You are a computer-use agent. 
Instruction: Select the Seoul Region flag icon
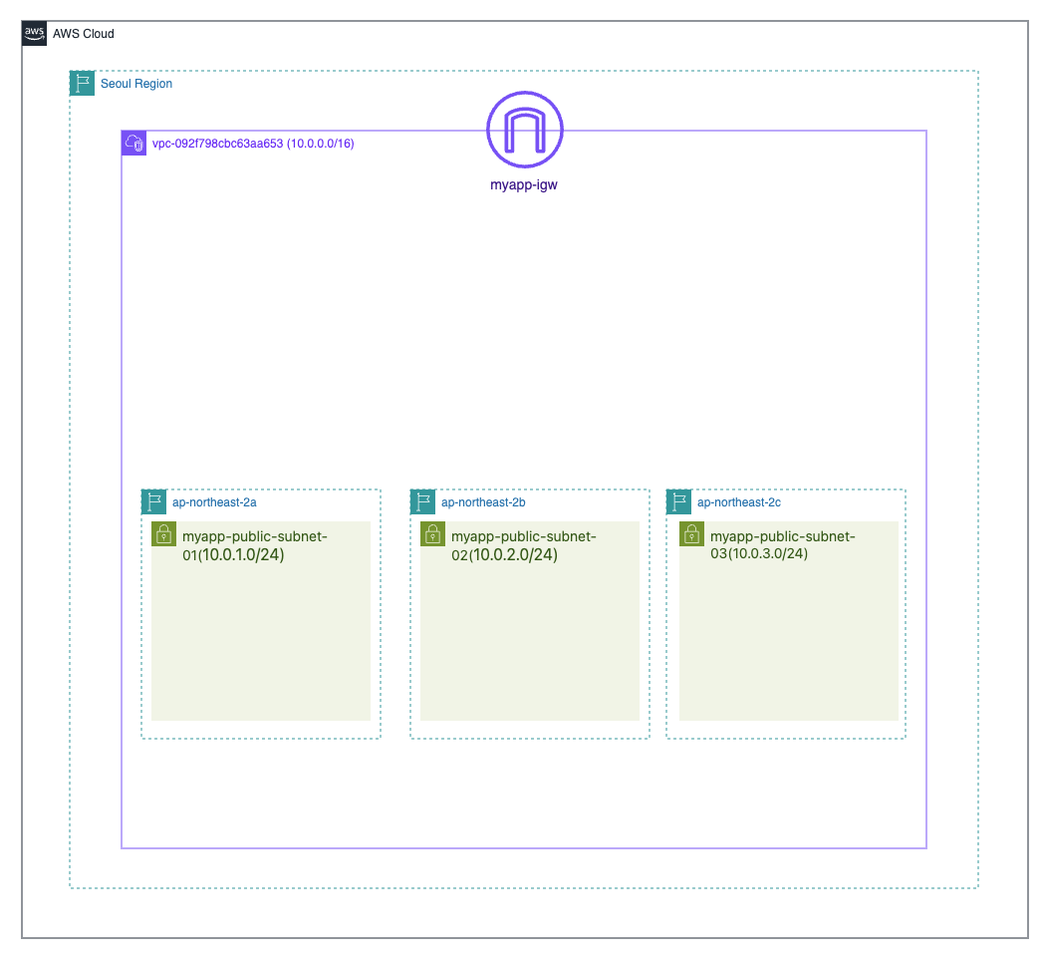click(x=83, y=83)
